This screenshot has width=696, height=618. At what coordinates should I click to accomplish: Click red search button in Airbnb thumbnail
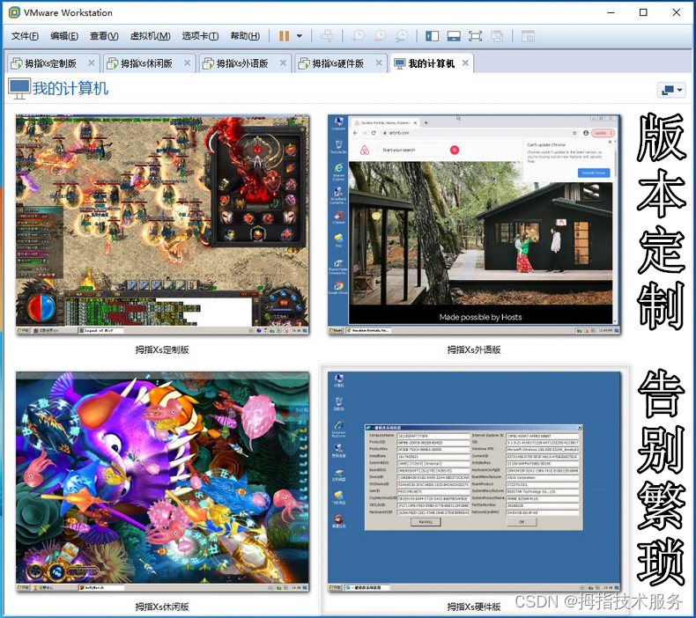(x=455, y=150)
